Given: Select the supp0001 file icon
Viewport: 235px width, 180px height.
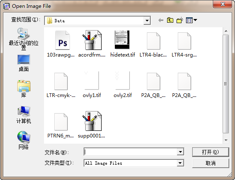Looking at the screenshot, I should pyautogui.click(x=92, y=121).
